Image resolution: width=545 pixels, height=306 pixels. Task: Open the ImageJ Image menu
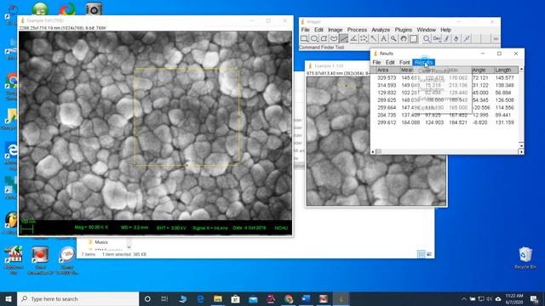[x=335, y=30]
